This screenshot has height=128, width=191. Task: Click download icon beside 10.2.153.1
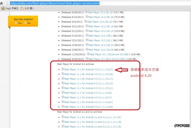tap(87, 40)
